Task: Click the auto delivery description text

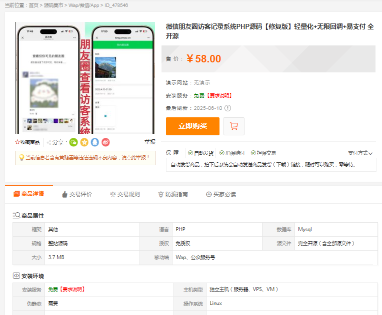Action: click(x=263, y=165)
